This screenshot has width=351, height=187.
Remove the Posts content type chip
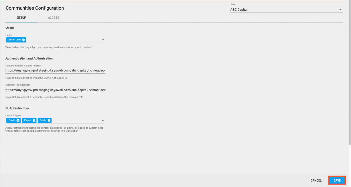pos(49,120)
